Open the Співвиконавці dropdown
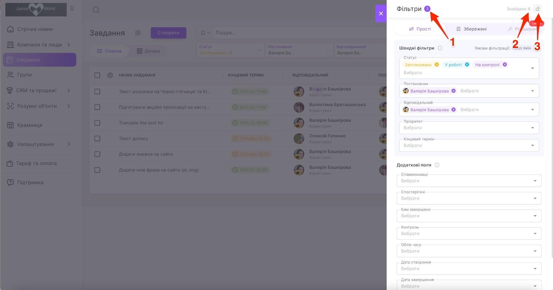This screenshot has width=553, height=290. point(535,181)
